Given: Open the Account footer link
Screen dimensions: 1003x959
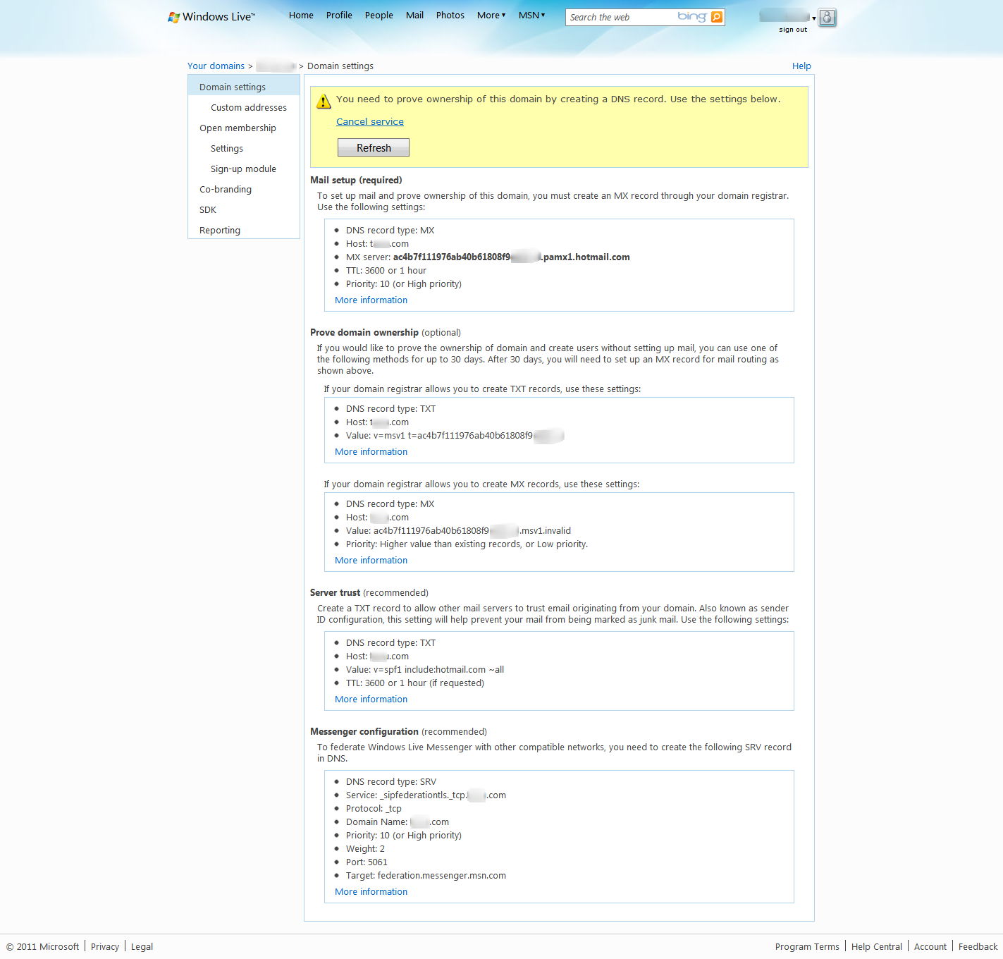Looking at the screenshot, I should point(930,946).
